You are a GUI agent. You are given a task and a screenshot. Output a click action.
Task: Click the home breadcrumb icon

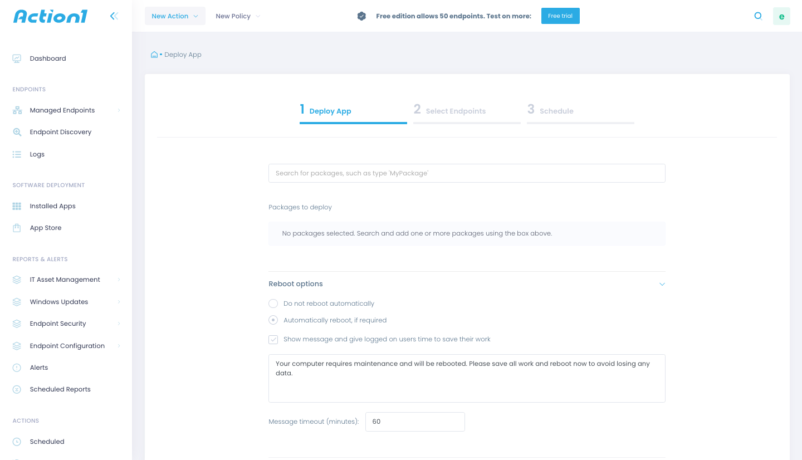point(154,54)
